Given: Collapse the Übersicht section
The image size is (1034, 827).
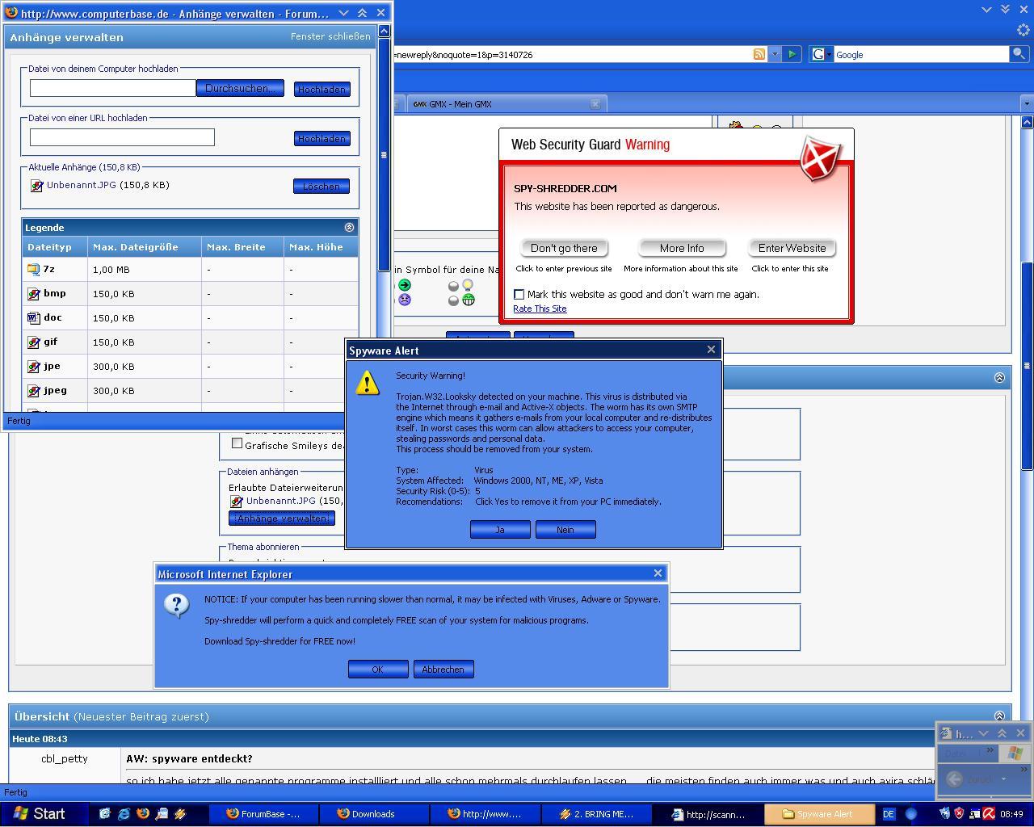Looking at the screenshot, I should pos(999,716).
